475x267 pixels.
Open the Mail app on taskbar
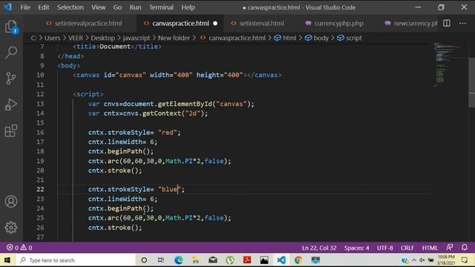tap(213, 260)
